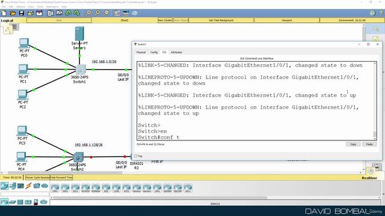385x216 pixels.
Task: Open the Extensions menu
Action: (52, 7)
